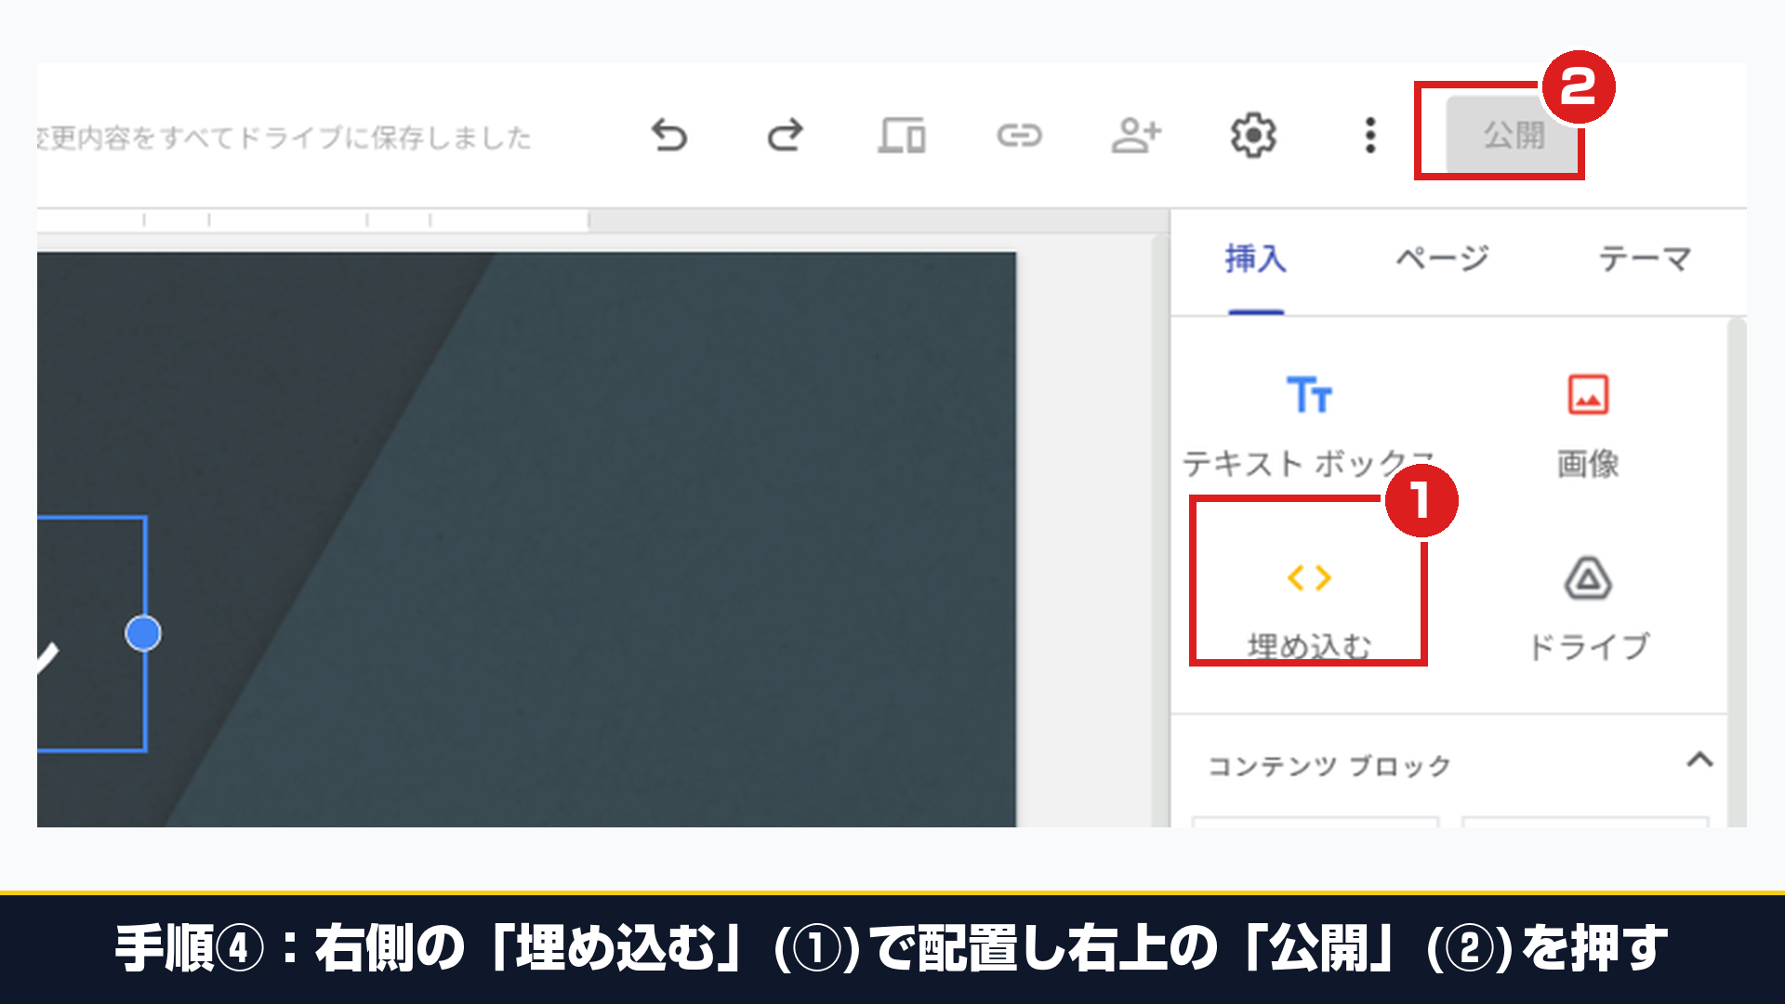Open the device preview icon

point(902,136)
